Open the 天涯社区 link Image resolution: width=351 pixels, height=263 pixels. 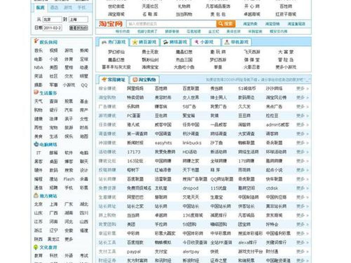[x=150, y=6]
